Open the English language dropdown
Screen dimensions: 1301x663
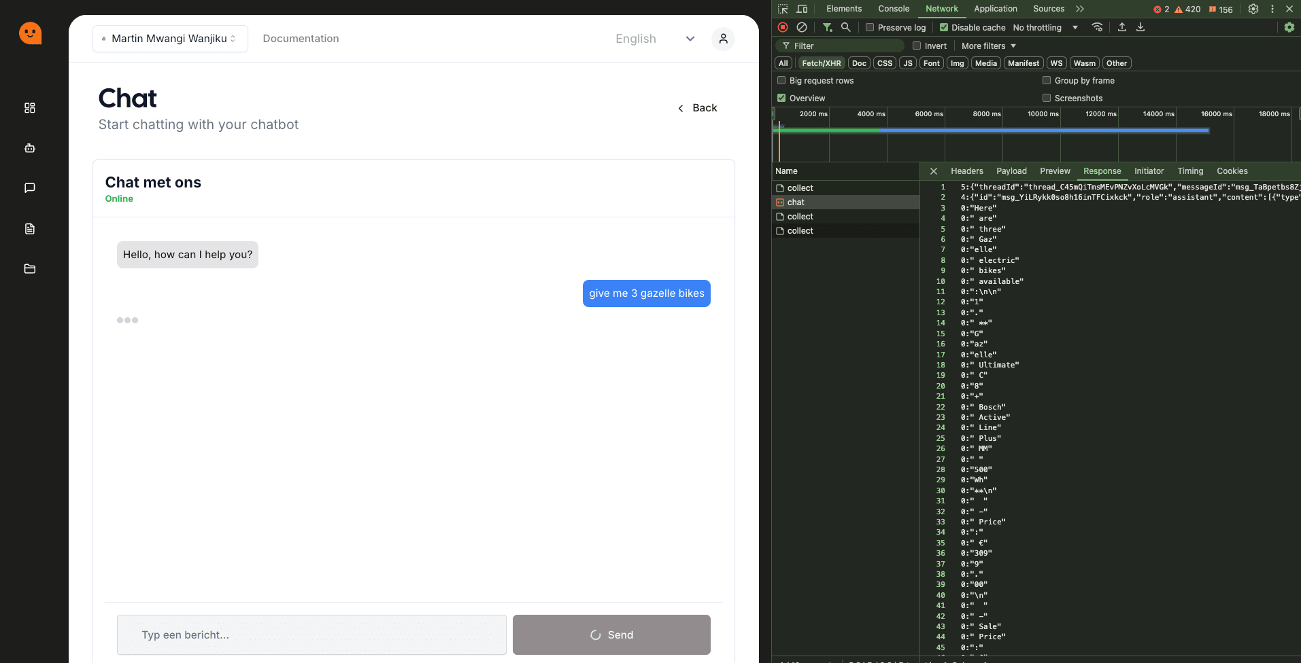[654, 39]
